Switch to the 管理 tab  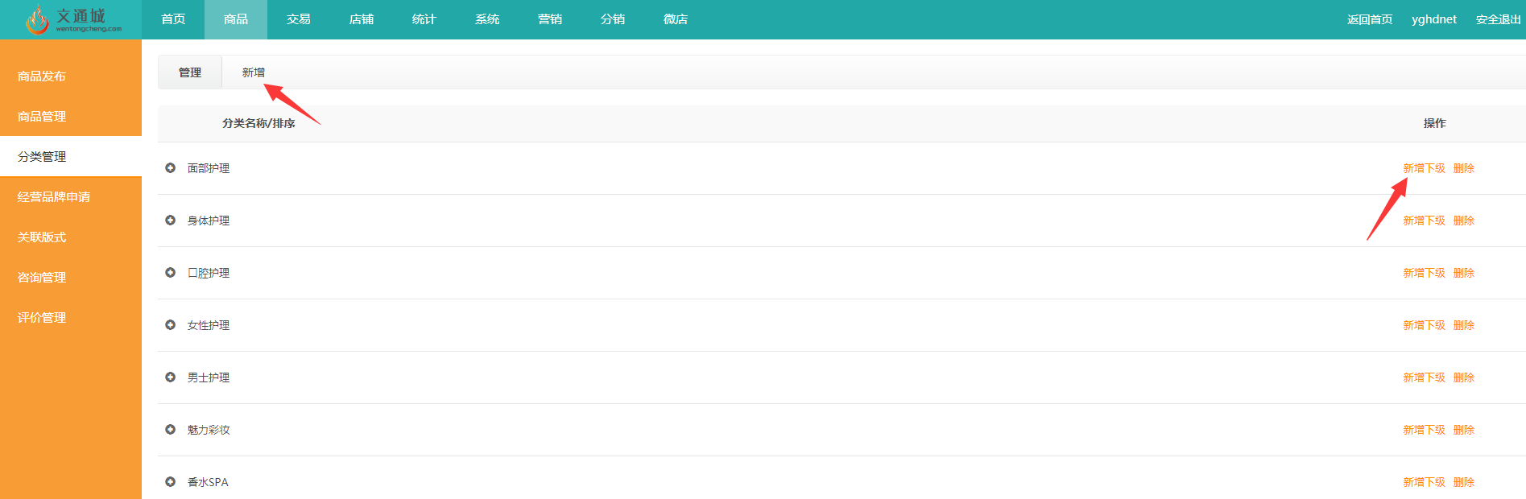[x=190, y=72]
